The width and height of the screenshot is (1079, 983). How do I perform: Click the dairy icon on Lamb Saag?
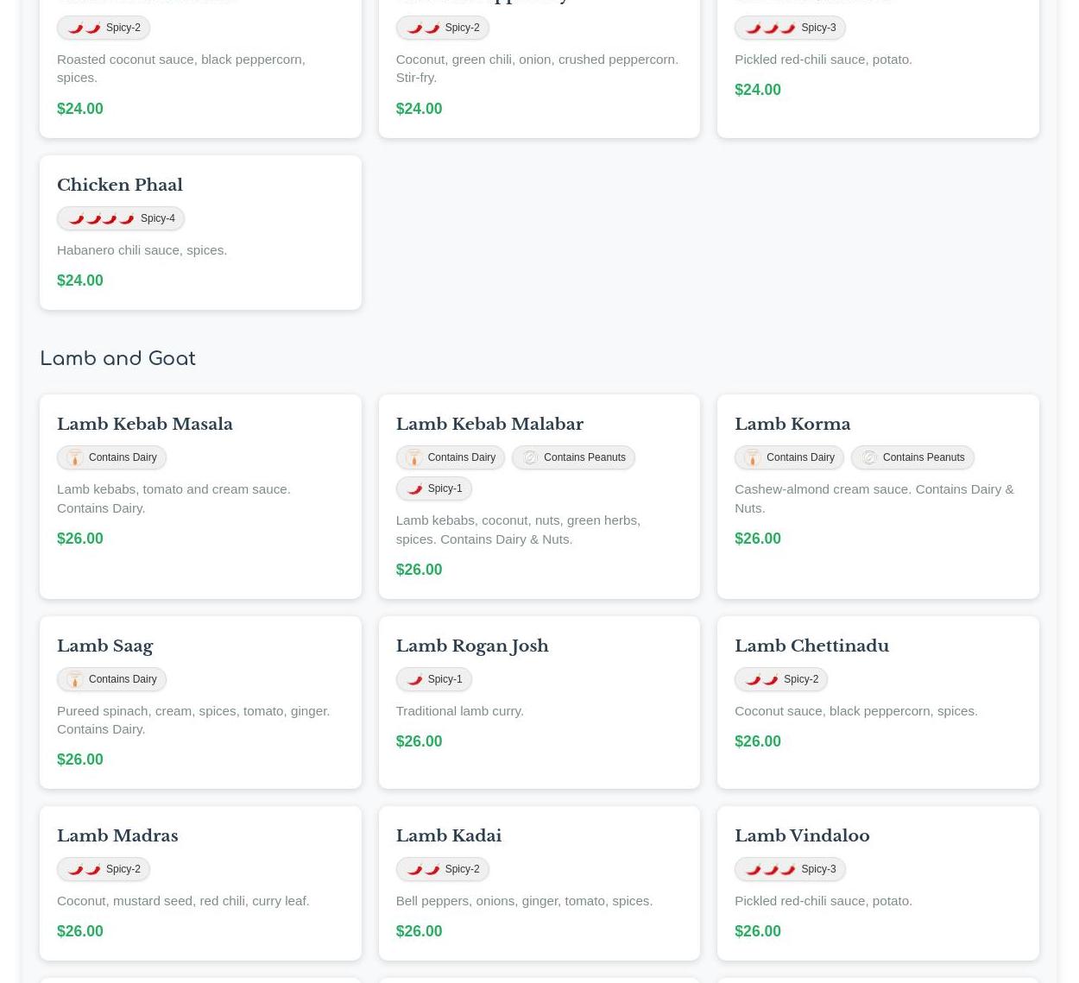pos(75,679)
